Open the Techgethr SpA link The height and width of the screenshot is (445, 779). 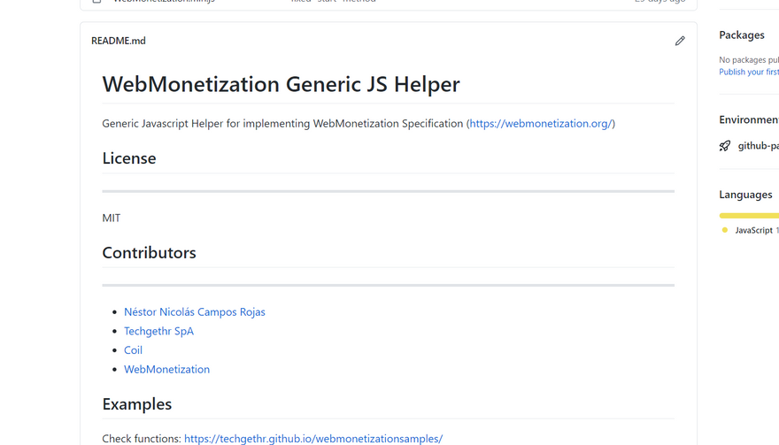coord(158,331)
